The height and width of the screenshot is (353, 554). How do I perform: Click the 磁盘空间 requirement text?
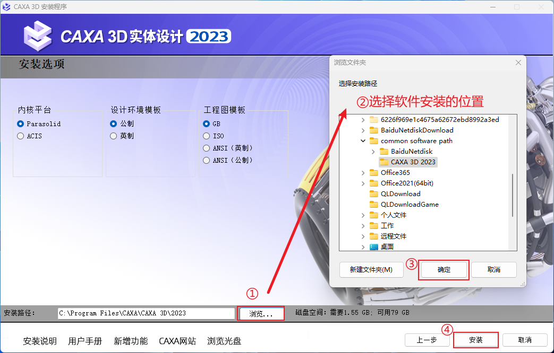[x=352, y=312]
